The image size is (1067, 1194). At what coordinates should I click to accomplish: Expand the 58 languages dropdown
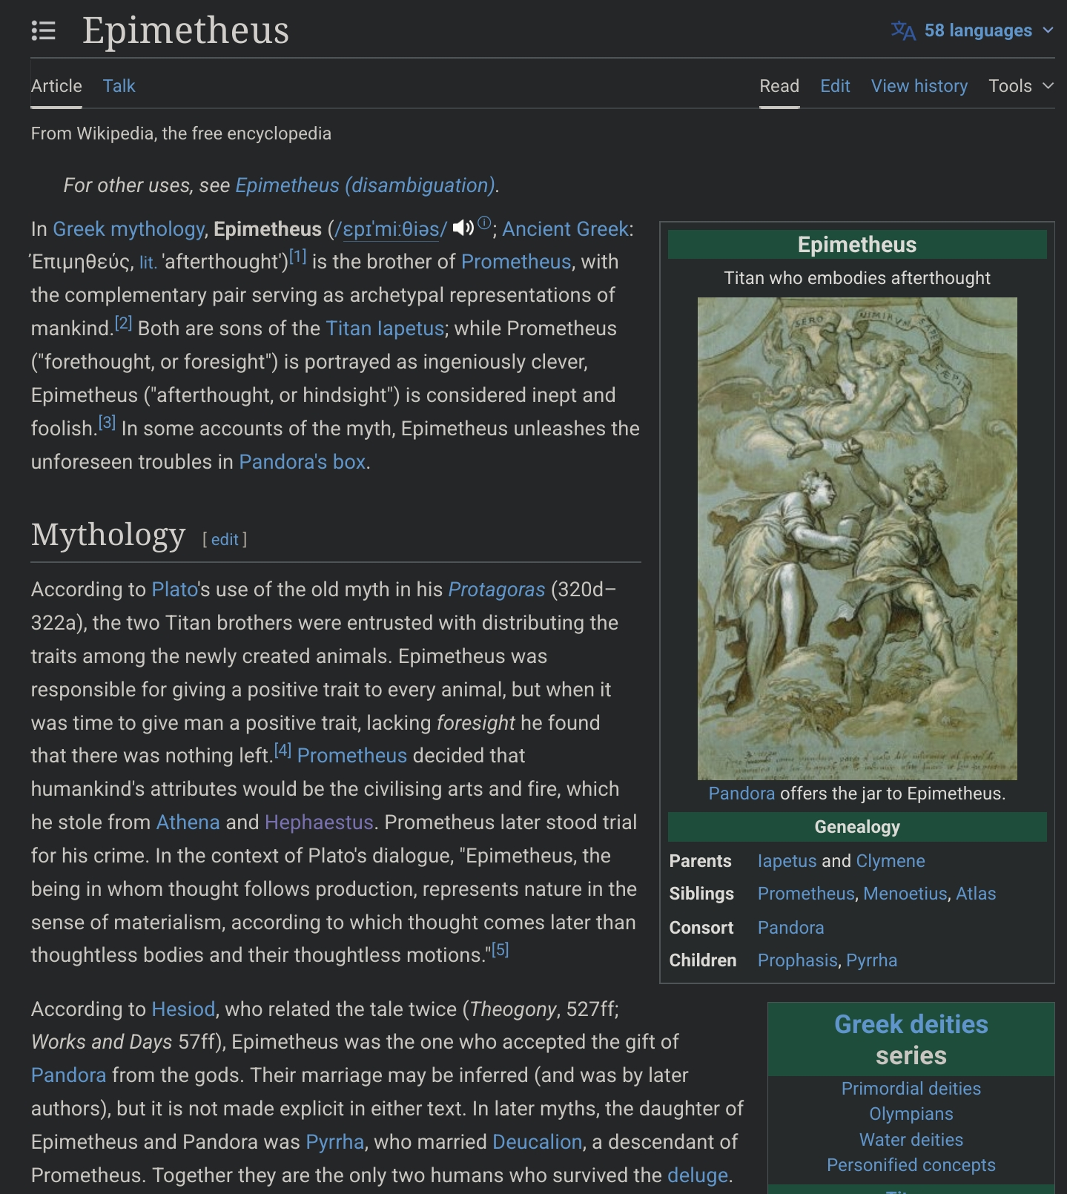click(x=972, y=30)
